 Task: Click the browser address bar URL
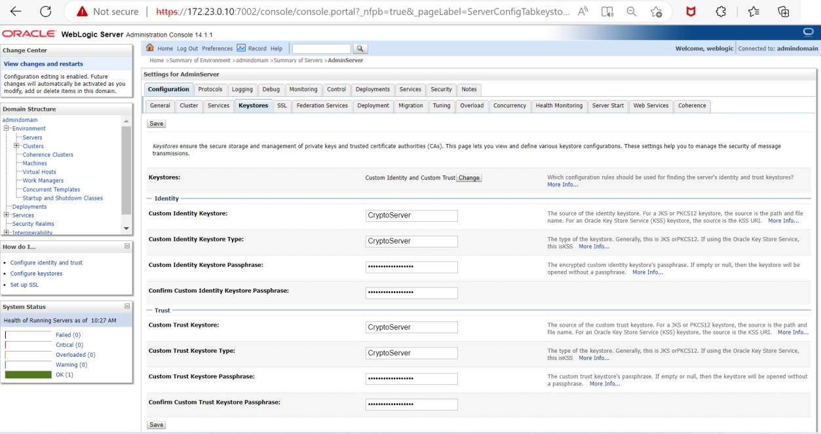click(362, 12)
